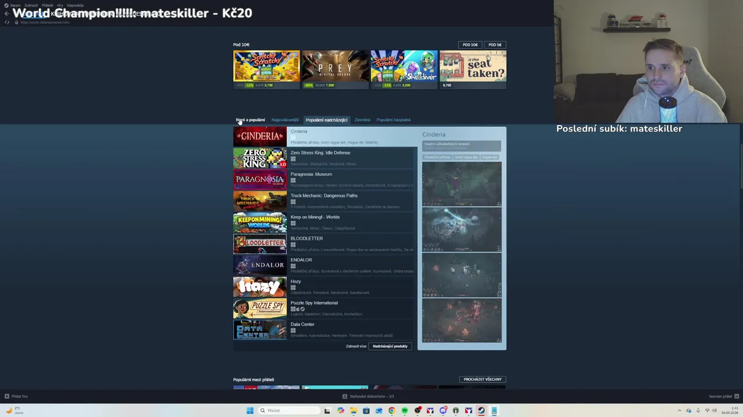The width and height of the screenshot is (743, 417).
Task: Open the Nápověda menu
Action: (75, 5)
